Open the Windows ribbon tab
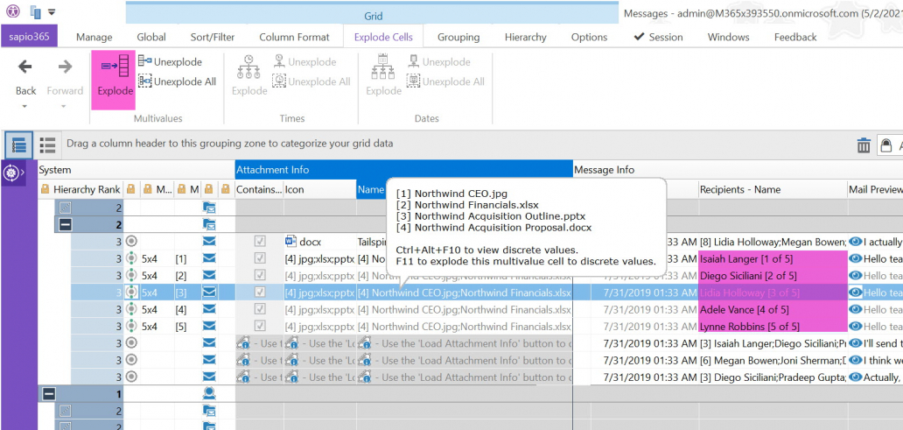Viewport: 903px width, 430px height. coord(729,37)
